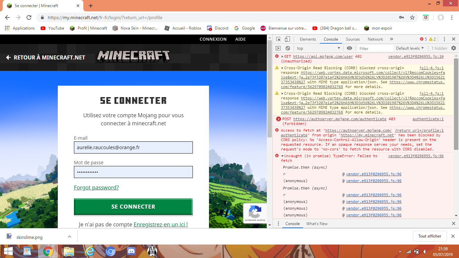Show the console sidebar

278,48
